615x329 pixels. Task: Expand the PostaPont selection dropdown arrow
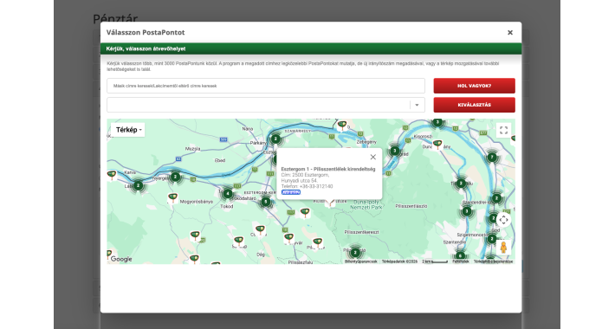[417, 105]
